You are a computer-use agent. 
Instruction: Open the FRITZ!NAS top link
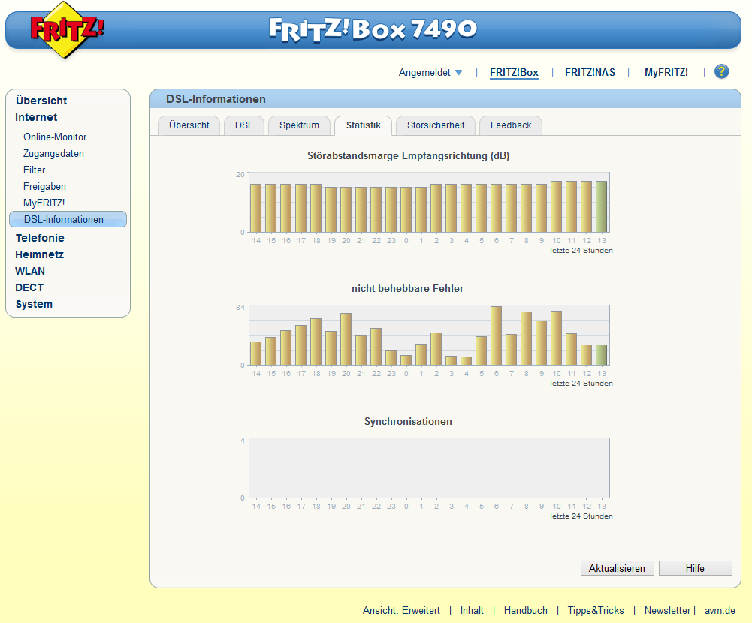coord(590,72)
